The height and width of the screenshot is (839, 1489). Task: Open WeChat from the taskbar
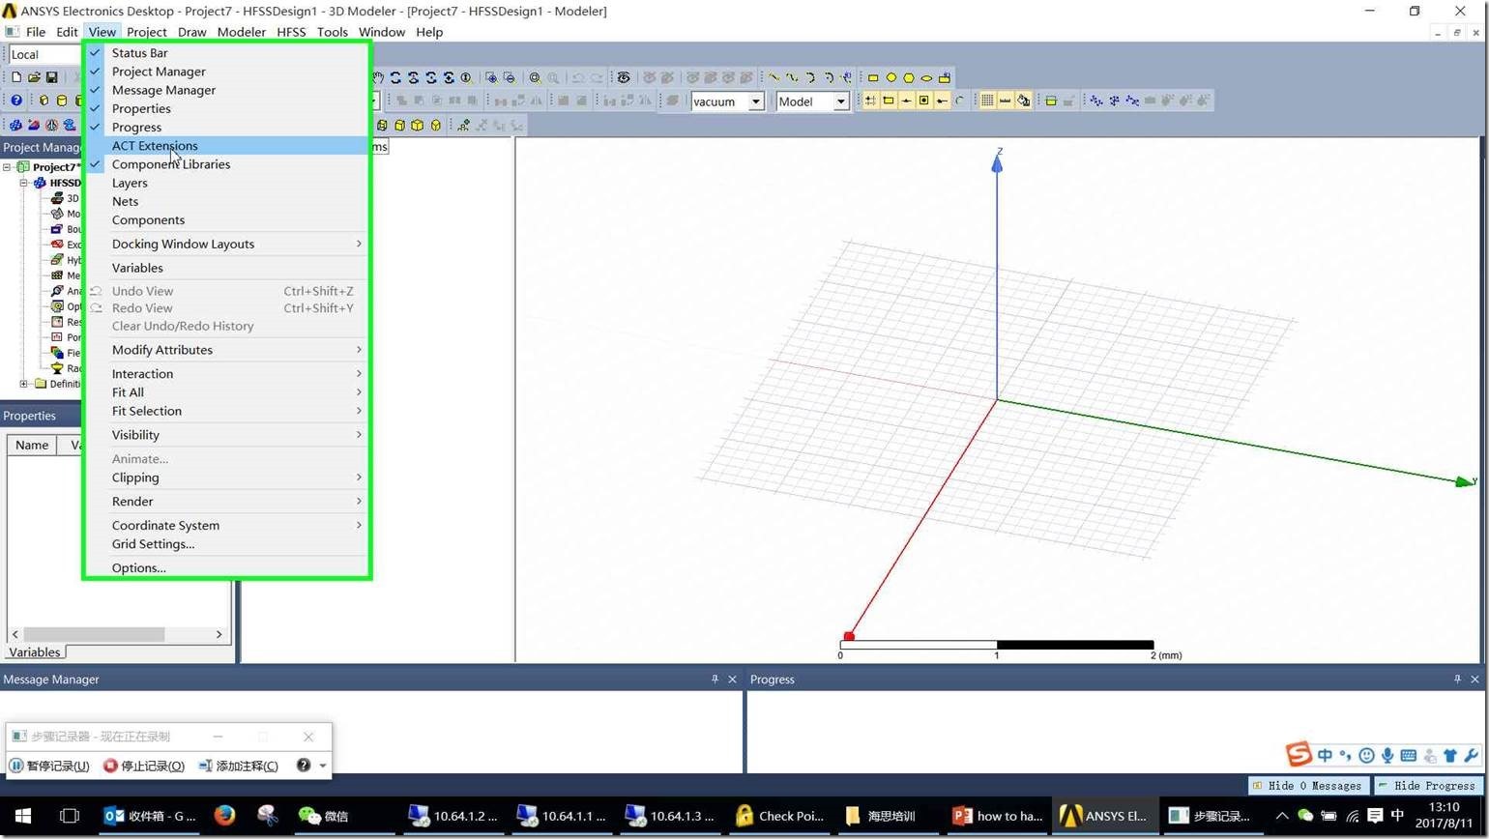[x=324, y=816]
